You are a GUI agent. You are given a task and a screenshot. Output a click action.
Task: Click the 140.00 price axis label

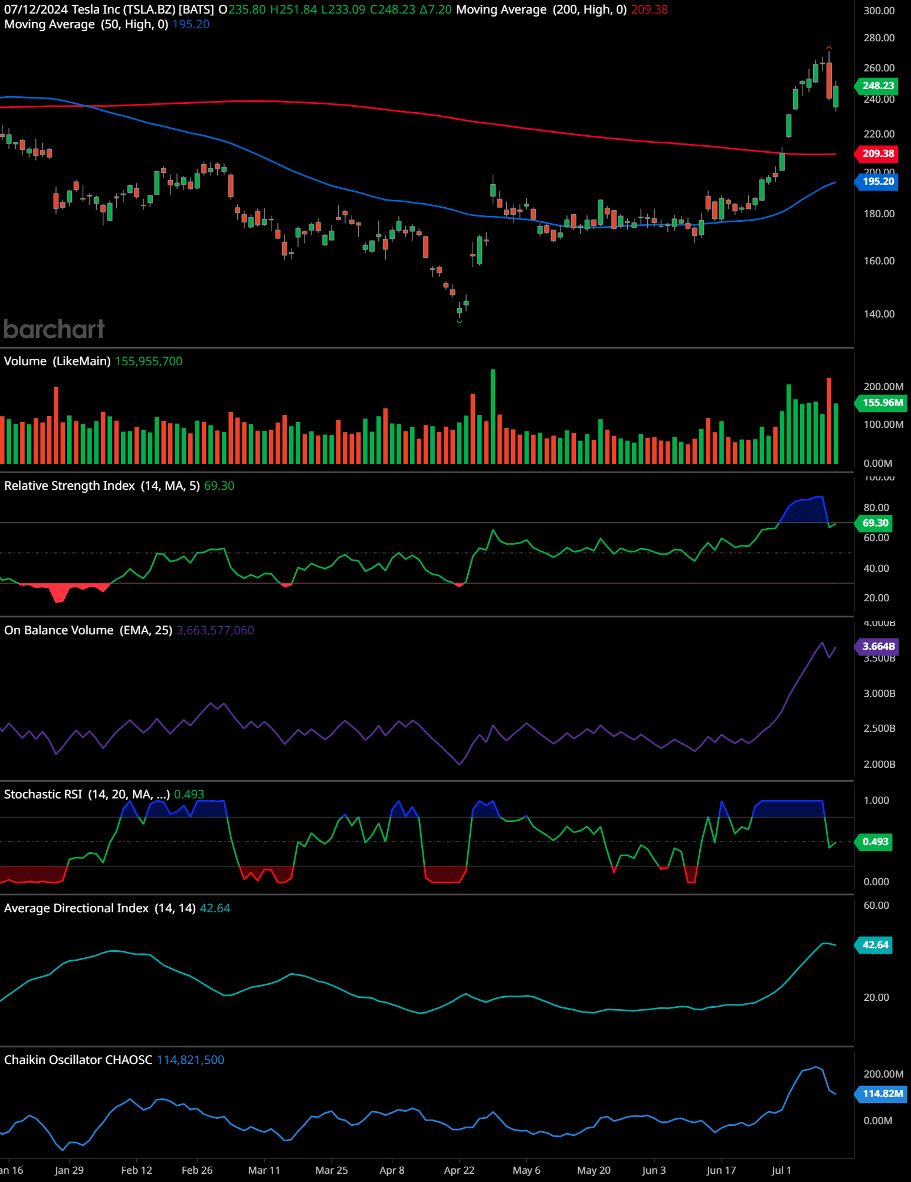pos(879,314)
